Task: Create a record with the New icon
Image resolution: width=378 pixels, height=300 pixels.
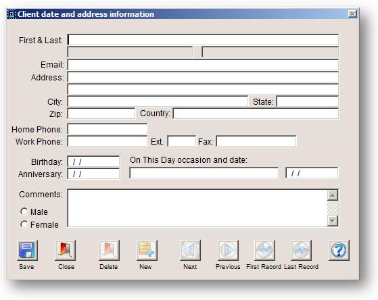Action: (147, 250)
